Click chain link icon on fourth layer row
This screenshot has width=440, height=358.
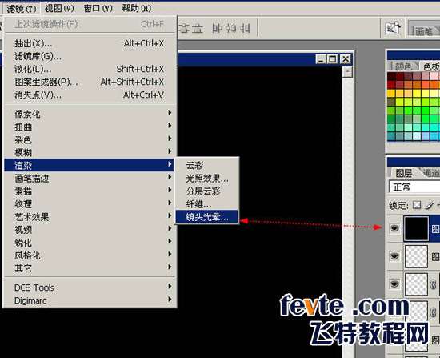433,312
